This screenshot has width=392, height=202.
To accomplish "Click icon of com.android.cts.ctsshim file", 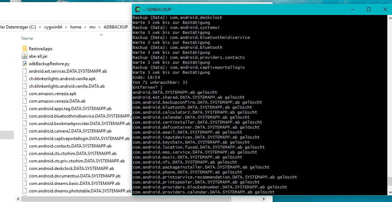I will (25, 153).
